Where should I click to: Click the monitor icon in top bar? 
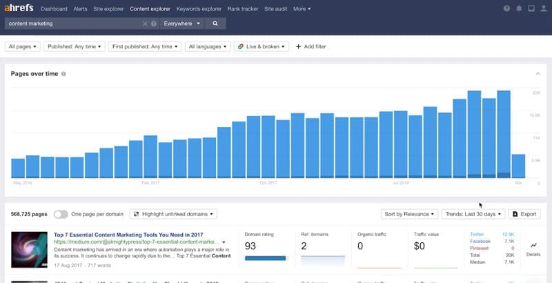[531, 9]
